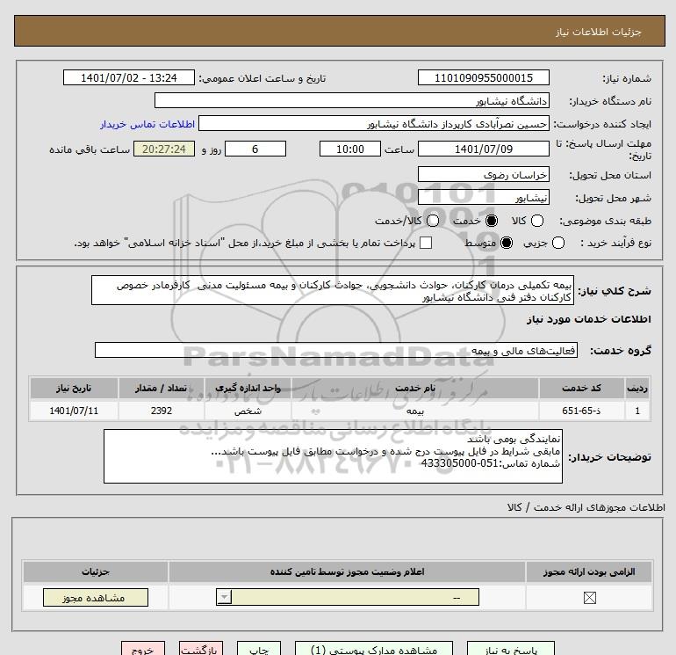Click اعلام وضعیت مجوز column header
This screenshot has height=655, width=676.
coord(347,571)
